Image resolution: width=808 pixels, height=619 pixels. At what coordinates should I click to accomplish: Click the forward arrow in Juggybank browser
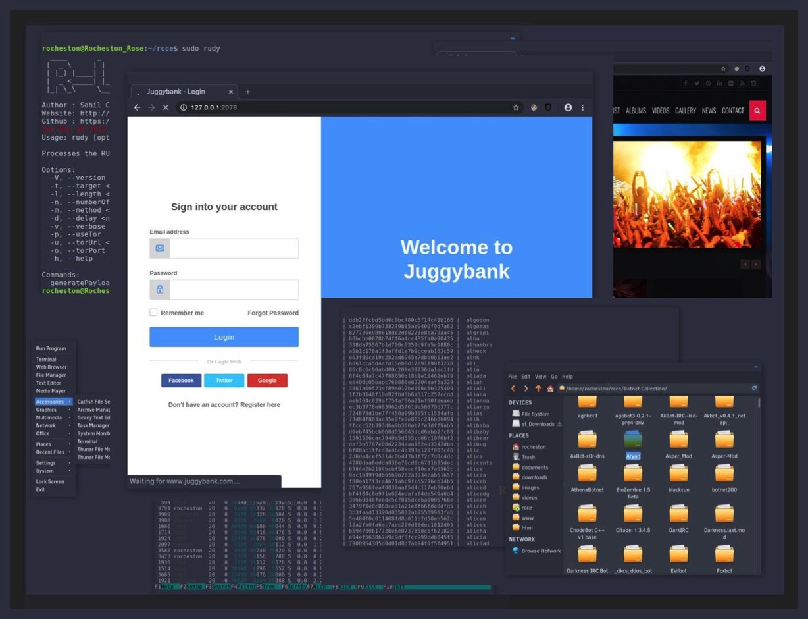pos(151,107)
